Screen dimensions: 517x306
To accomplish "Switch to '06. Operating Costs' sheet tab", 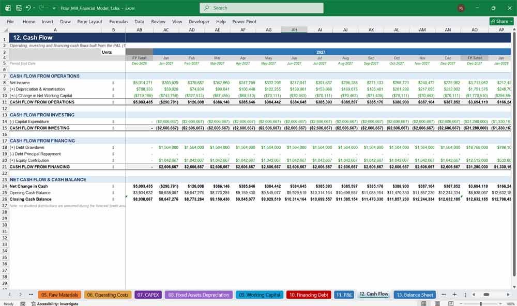I will pyautogui.click(x=108, y=295).
